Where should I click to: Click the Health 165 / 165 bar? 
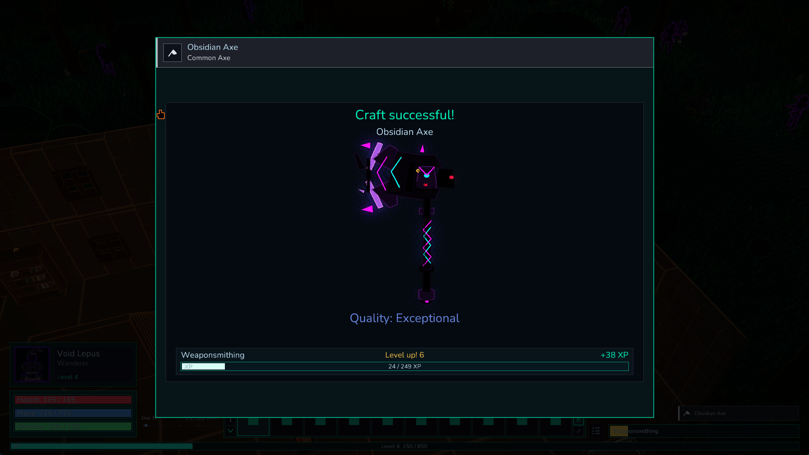coord(73,400)
